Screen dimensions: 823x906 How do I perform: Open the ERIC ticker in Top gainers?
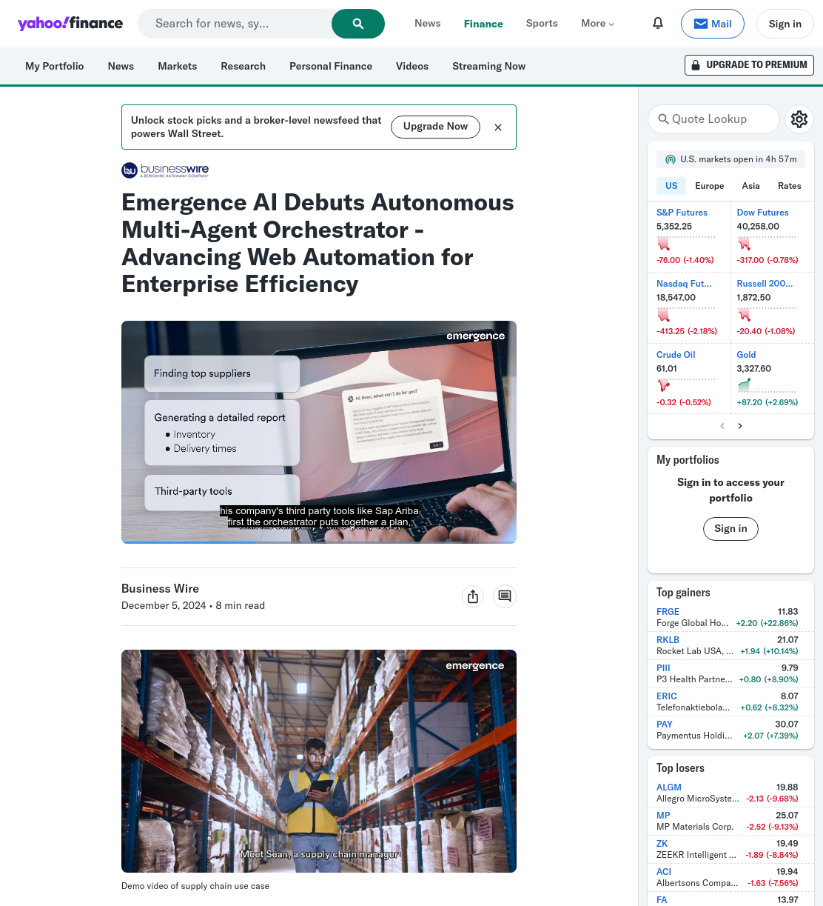point(667,696)
